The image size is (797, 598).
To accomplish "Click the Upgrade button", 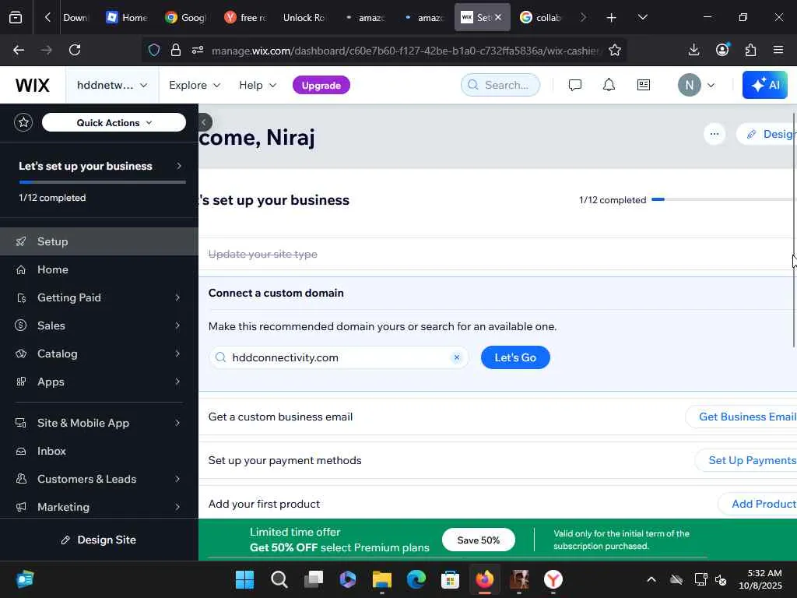I will [x=321, y=85].
